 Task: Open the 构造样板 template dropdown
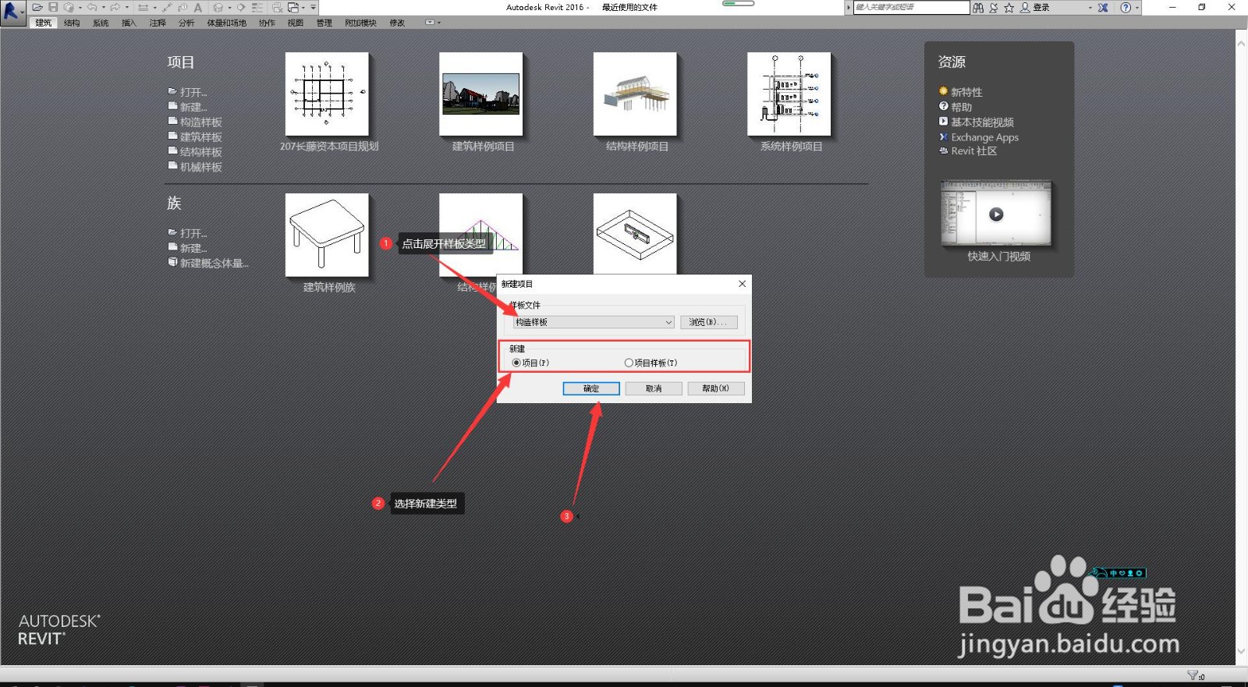coord(593,322)
